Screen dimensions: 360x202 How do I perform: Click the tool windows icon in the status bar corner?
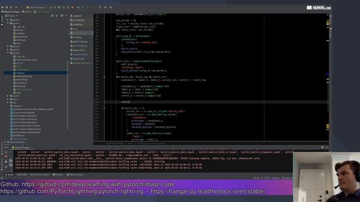pos(2,178)
